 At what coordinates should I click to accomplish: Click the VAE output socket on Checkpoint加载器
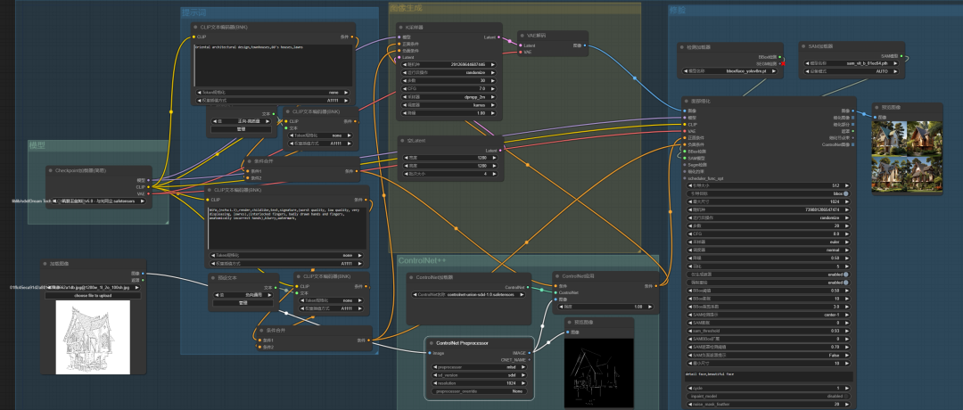coord(148,193)
